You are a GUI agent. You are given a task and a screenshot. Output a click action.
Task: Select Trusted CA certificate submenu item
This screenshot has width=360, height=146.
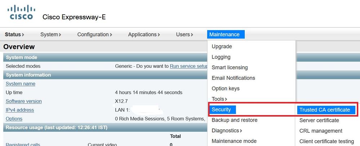[326, 110]
